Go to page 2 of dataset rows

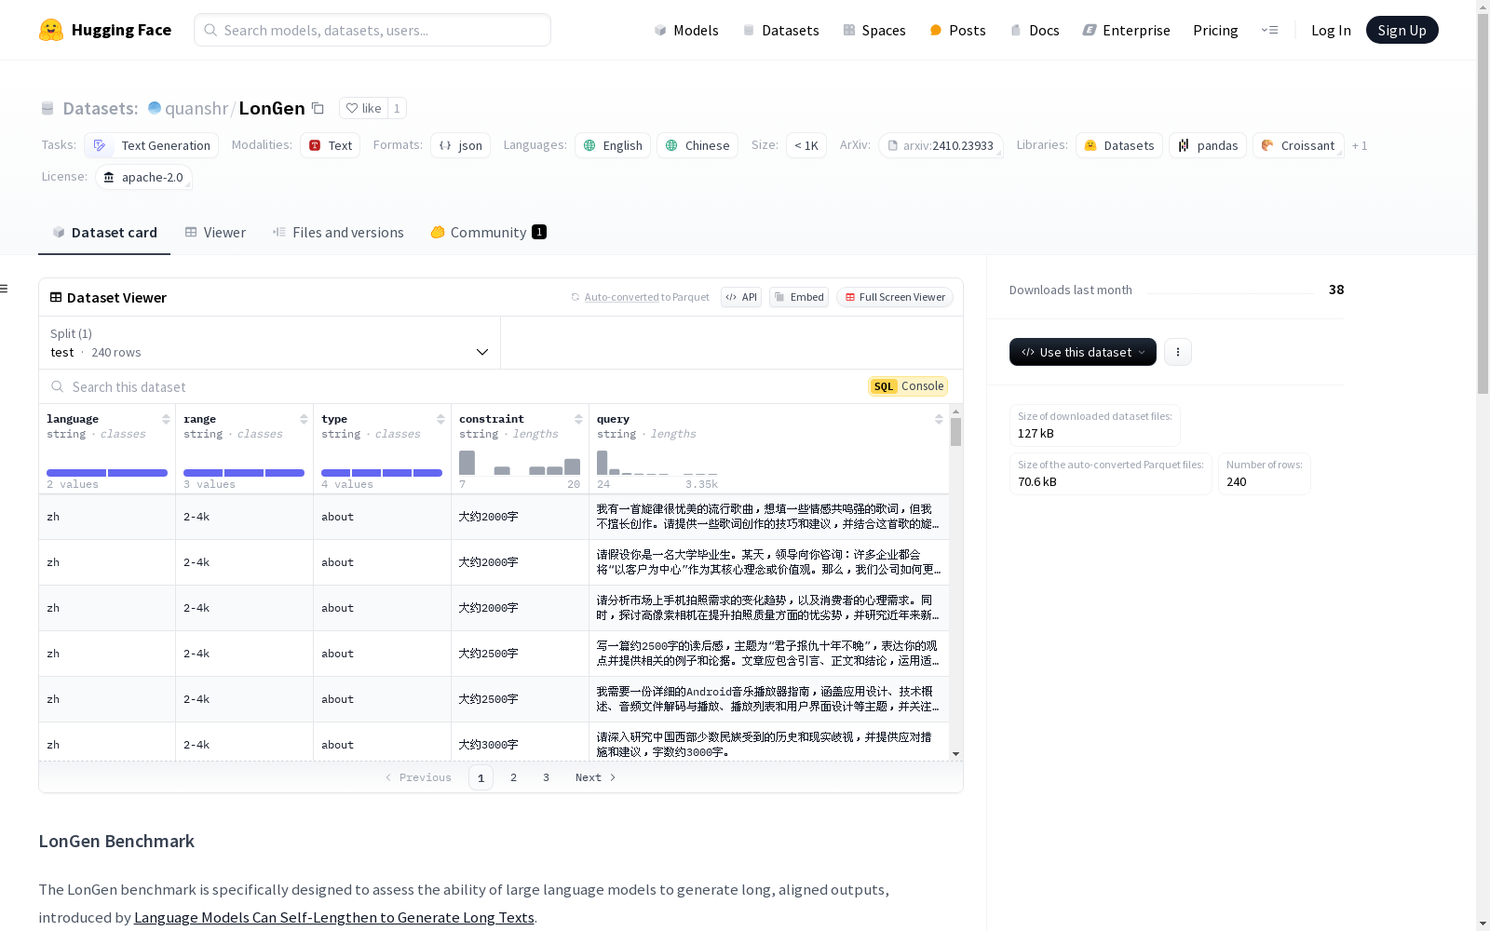(x=513, y=777)
